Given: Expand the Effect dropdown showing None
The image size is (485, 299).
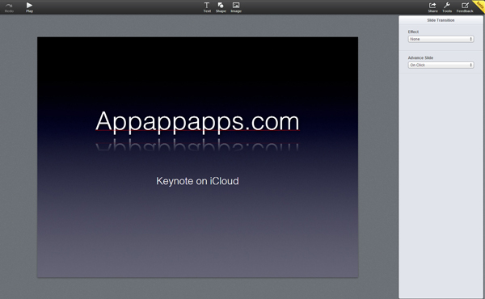Looking at the screenshot, I should point(441,39).
